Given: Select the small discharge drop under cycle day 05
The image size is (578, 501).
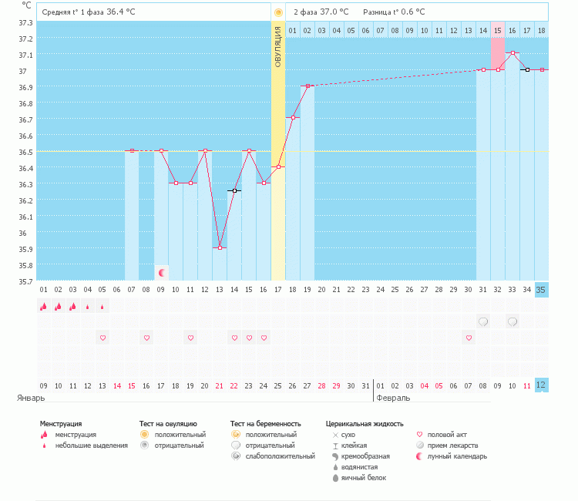Looking at the screenshot, I should point(102,307).
